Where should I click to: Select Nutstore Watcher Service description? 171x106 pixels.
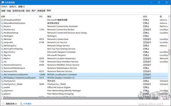tap(60, 71)
